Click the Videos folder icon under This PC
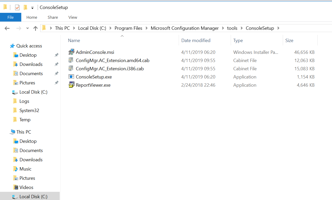This screenshot has height=200, width=332. click(x=16, y=187)
